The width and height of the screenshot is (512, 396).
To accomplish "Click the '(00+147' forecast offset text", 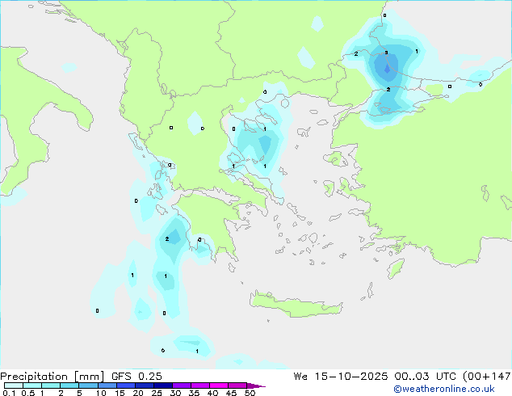I will (x=487, y=377).
